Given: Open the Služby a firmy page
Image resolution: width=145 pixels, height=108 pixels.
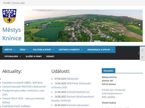Looking at the screenshot, I should pos(34,56).
